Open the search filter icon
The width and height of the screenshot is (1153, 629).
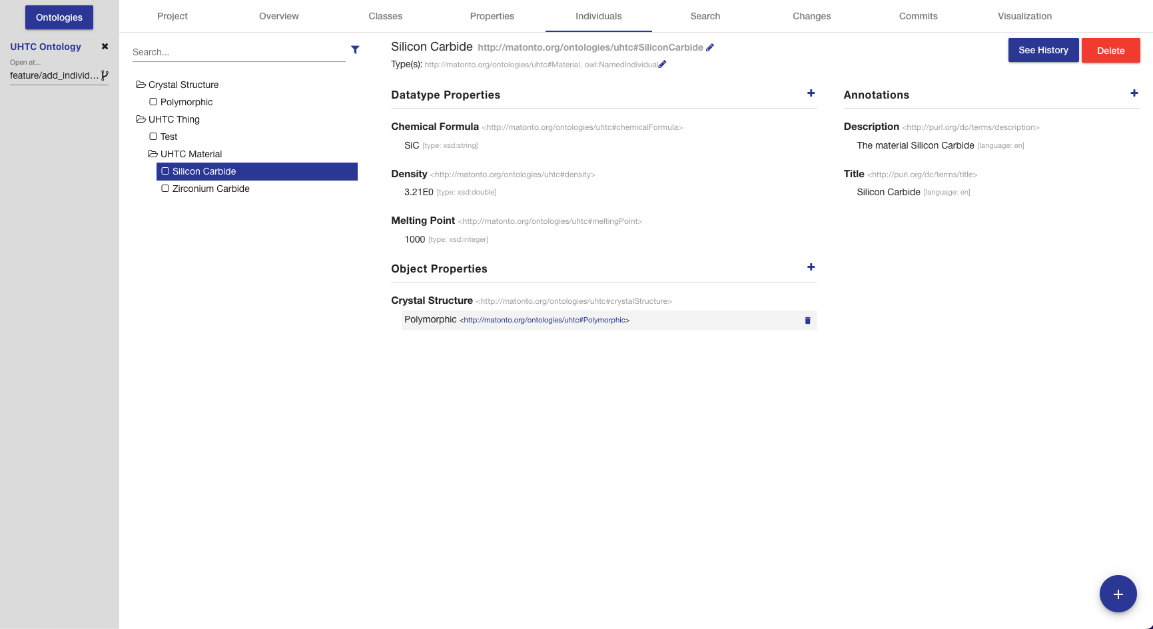point(355,50)
